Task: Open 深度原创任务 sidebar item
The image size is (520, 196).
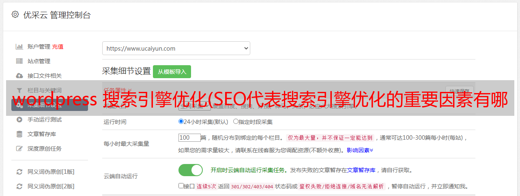Action: pos(45,149)
